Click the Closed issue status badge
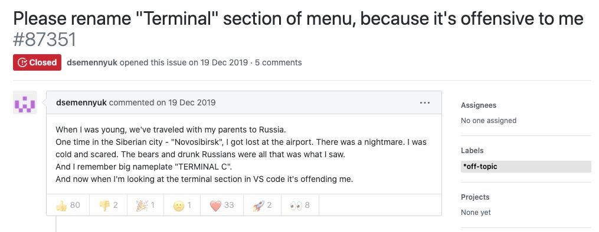This screenshot has width=599, height=232. pyautogui.click(x=37, y=62)
